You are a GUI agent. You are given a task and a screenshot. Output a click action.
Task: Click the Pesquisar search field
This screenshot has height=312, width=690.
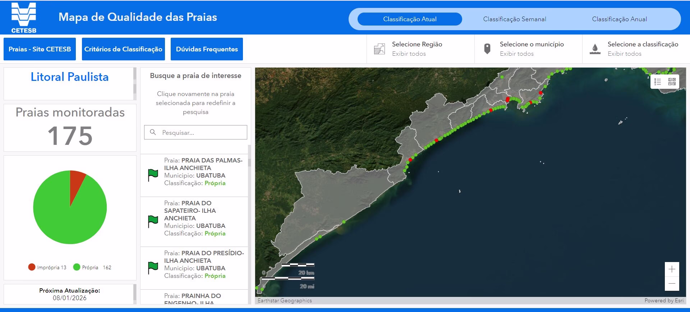click(201, 133)
